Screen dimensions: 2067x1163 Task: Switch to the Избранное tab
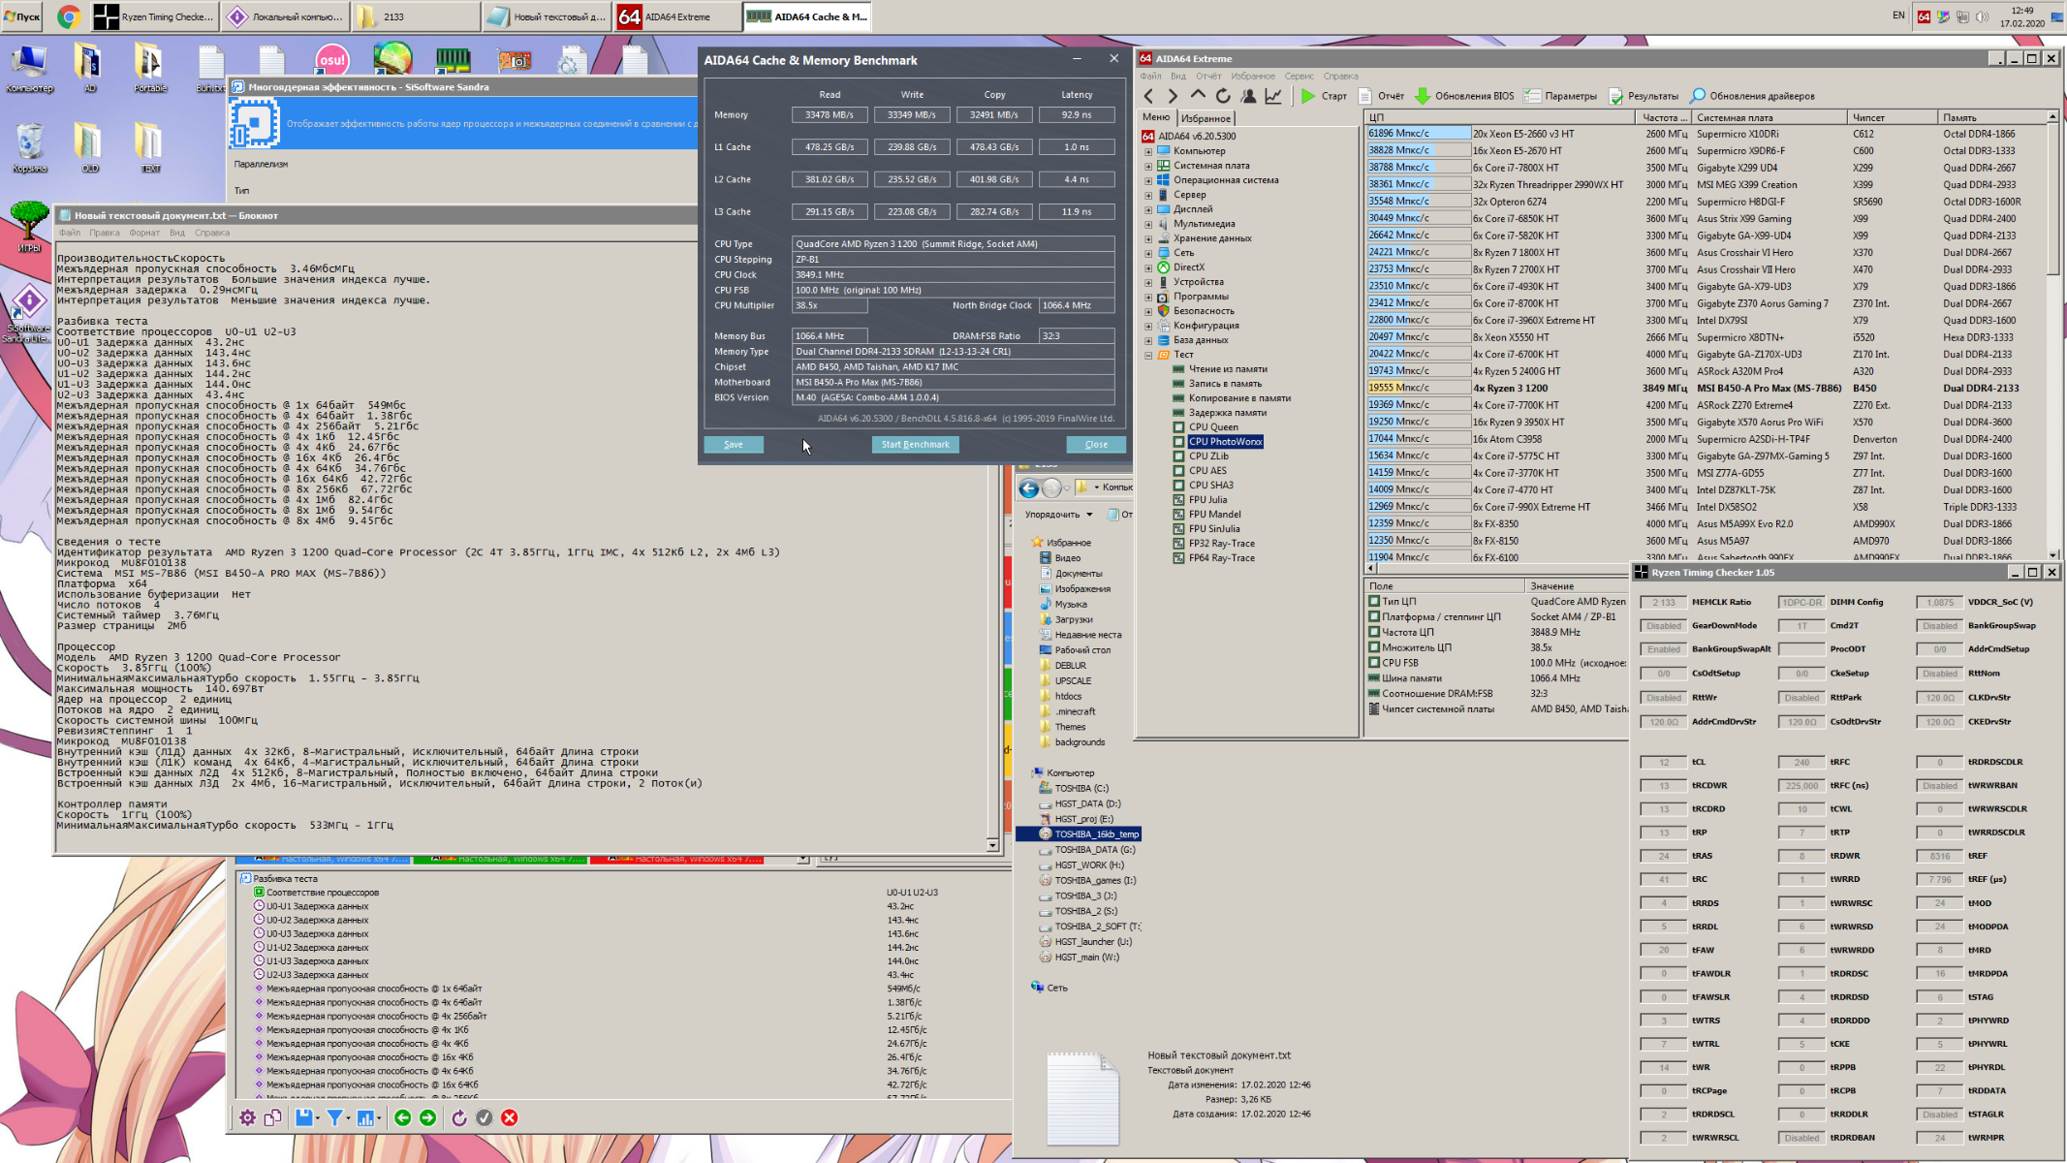click(x=1206, y=118)
